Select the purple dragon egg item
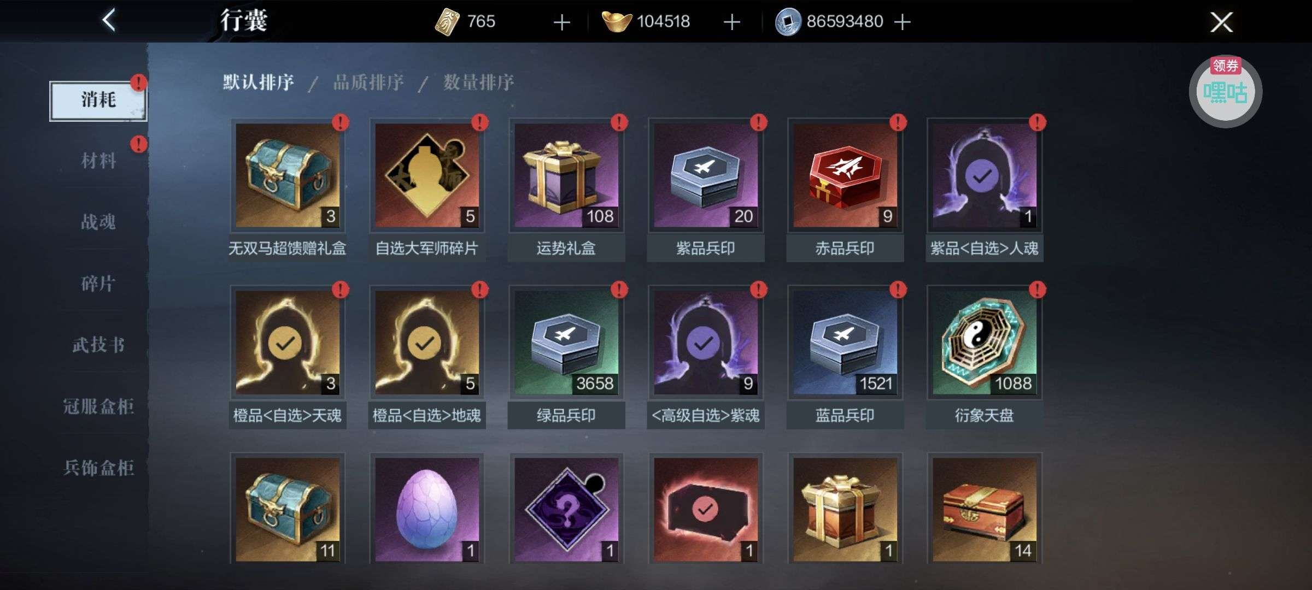The height and width of the screenshot is (590, 1312). pyautogui.click(x=427, y=509)
